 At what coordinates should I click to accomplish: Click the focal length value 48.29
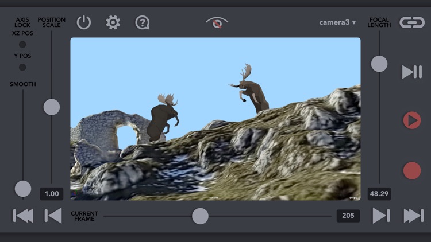tap(379, 194)
